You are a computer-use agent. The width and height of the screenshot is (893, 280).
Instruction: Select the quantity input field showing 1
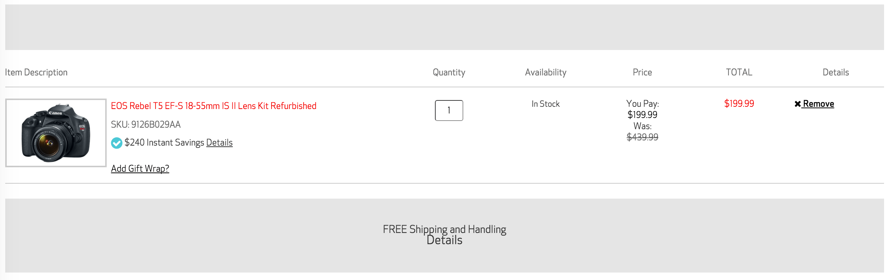click(449, 111)
